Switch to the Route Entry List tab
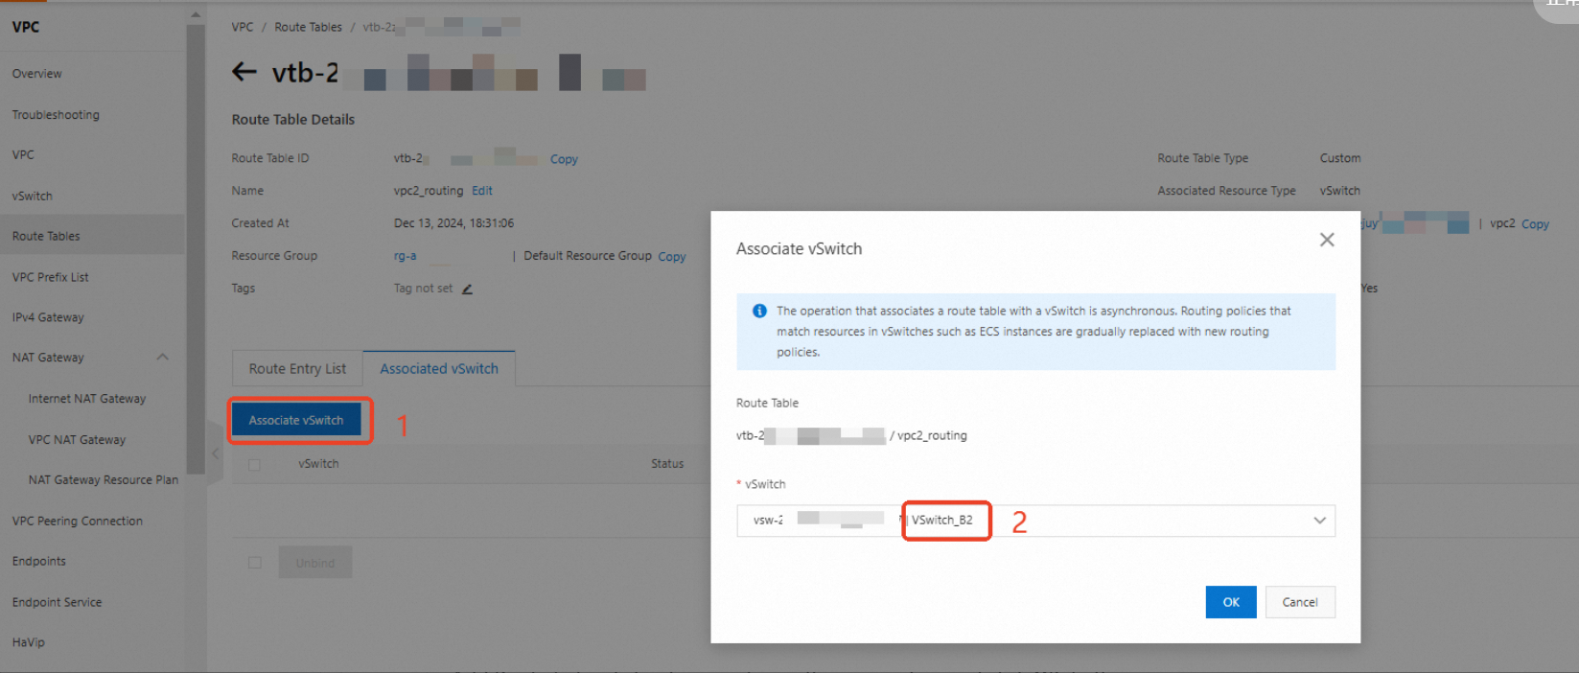 pyautogui.click(x=297, y=368)
